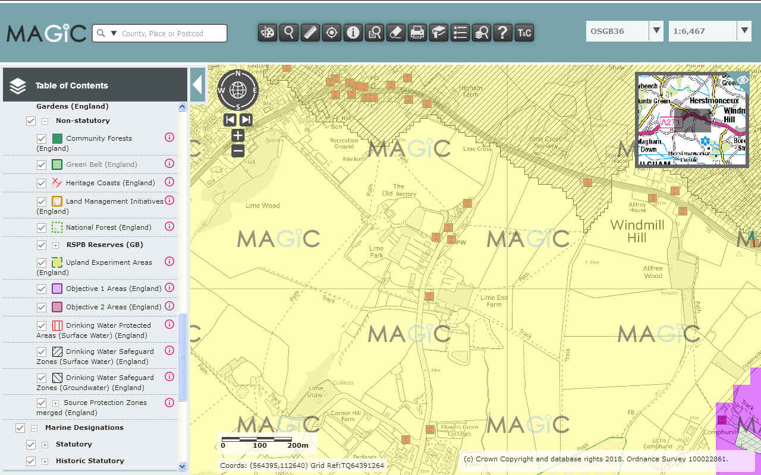Open search type dropdown arrow
This screenshot has width=761, height=475.
(114, 33)
